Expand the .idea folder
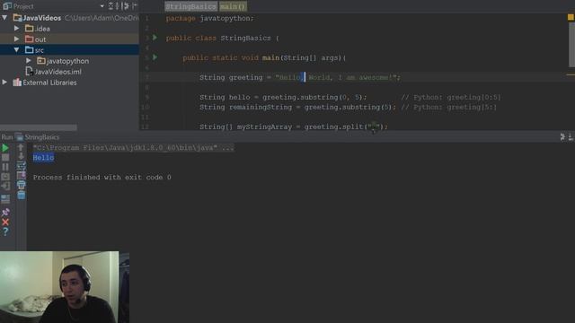The height and width of the screenshot is (323, 575). pos(16,28)
